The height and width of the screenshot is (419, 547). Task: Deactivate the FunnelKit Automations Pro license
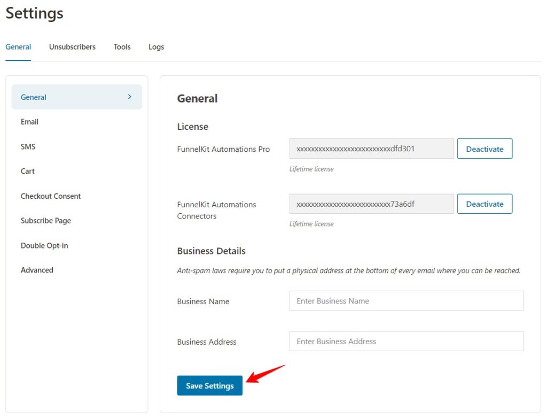click(485, 149)
